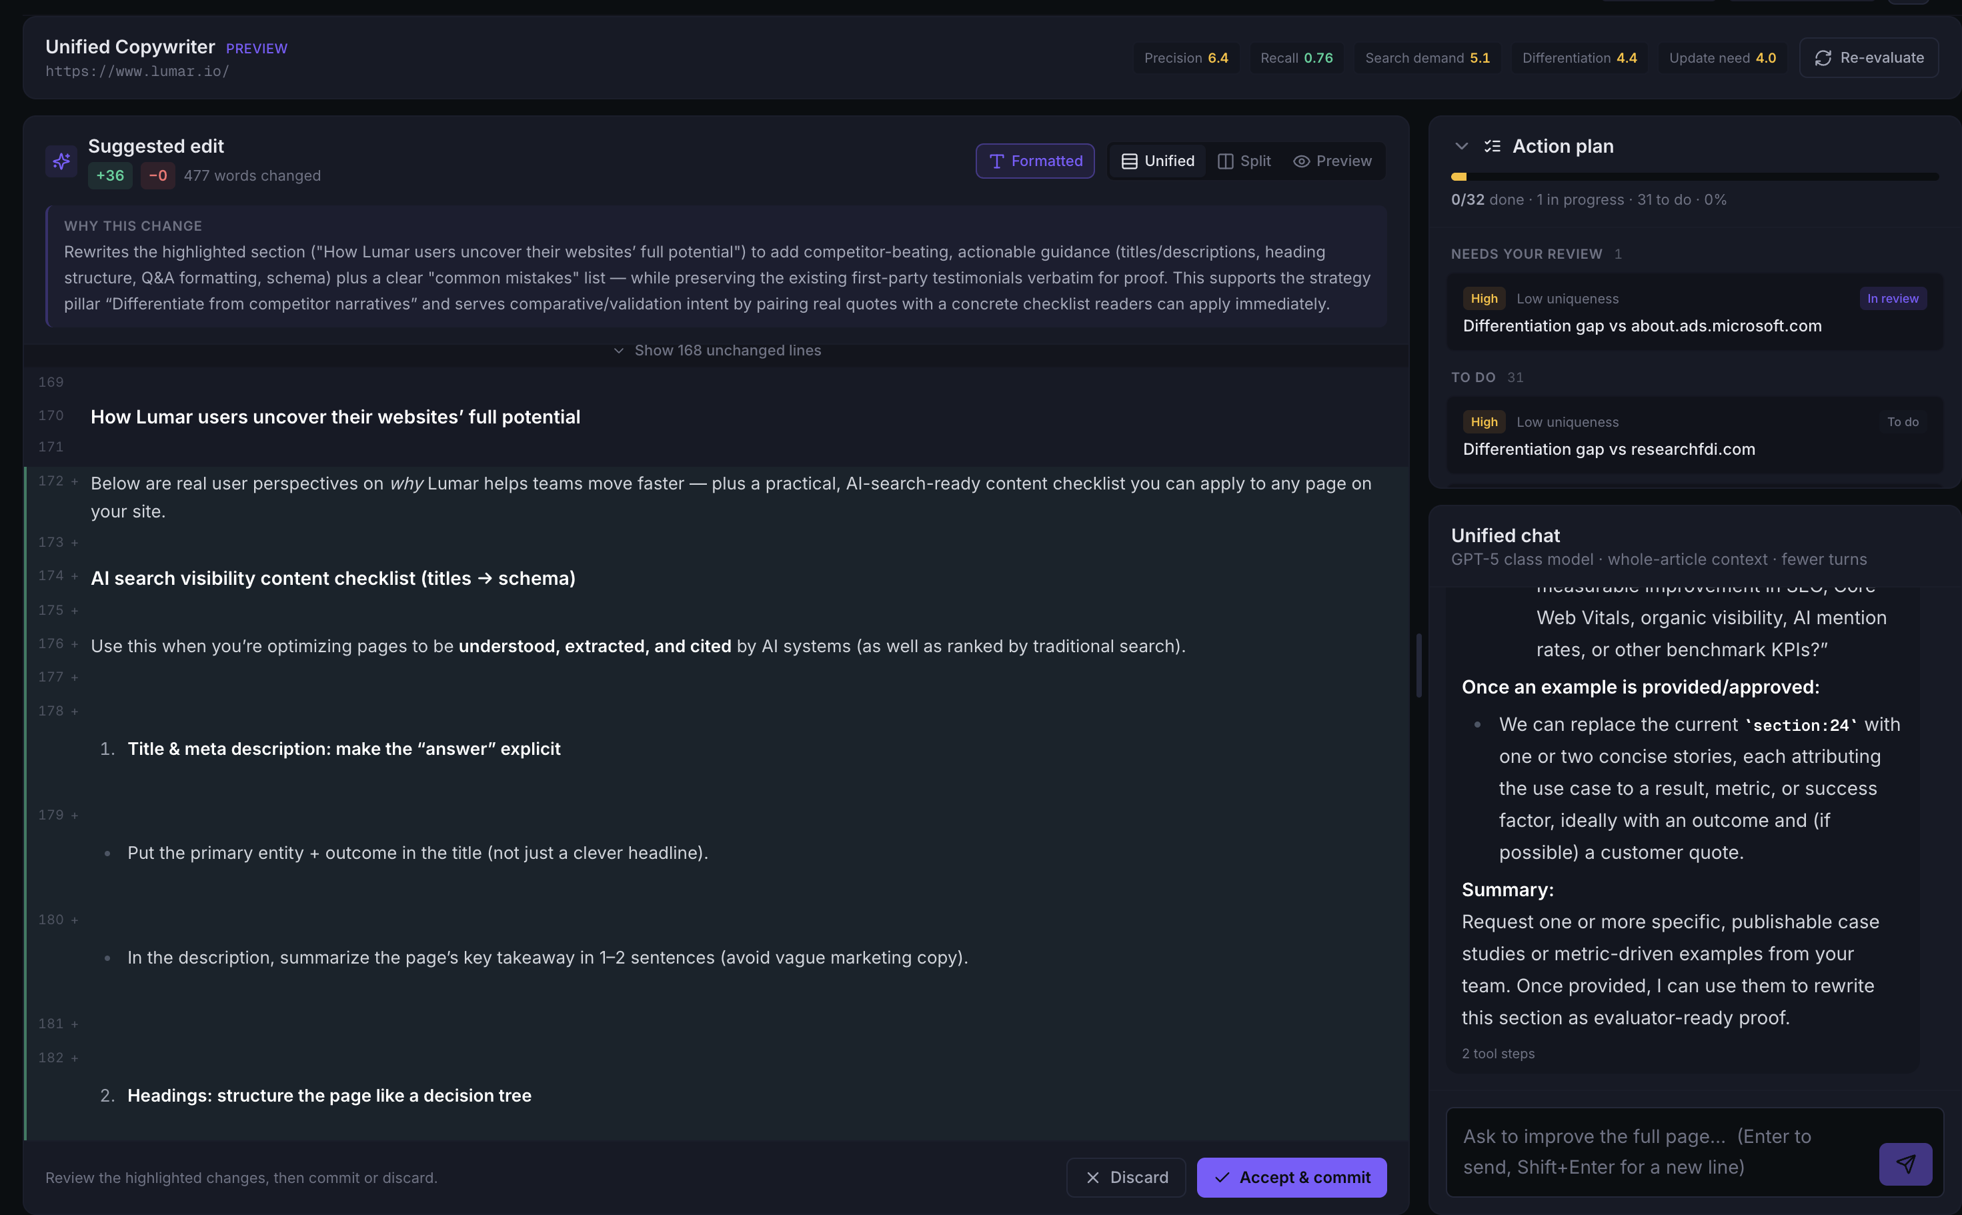Open Differentiation gap vs about.ads.microsoft.com task
The width and height of the screenshot is (1962, 1215).
[x=1695, y=312]
